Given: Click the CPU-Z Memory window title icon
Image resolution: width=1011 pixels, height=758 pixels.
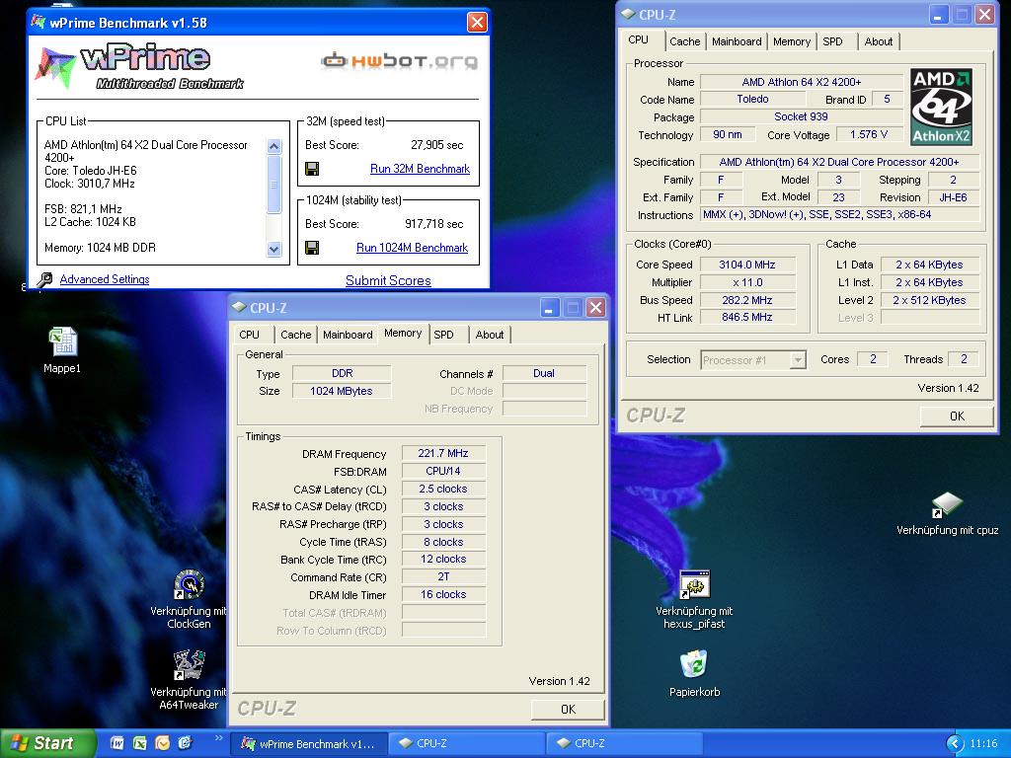Looking at the screenshot, I should [x=239, y=308].
